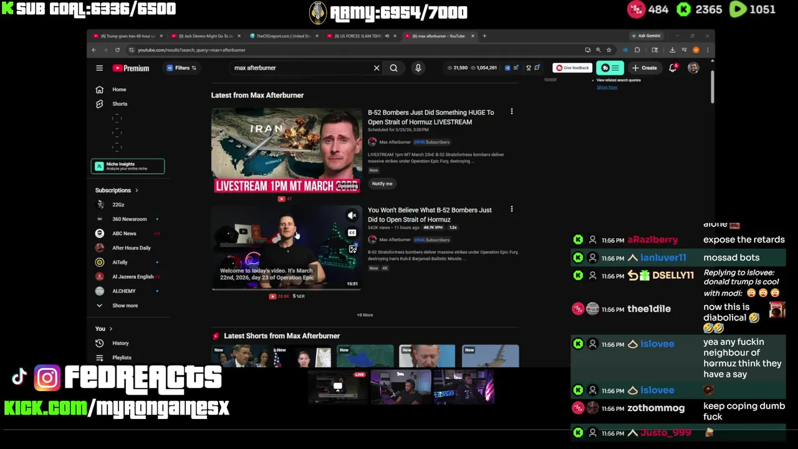
Task: Open AiTelly subscription channel
Action: (x=120, y=262)
